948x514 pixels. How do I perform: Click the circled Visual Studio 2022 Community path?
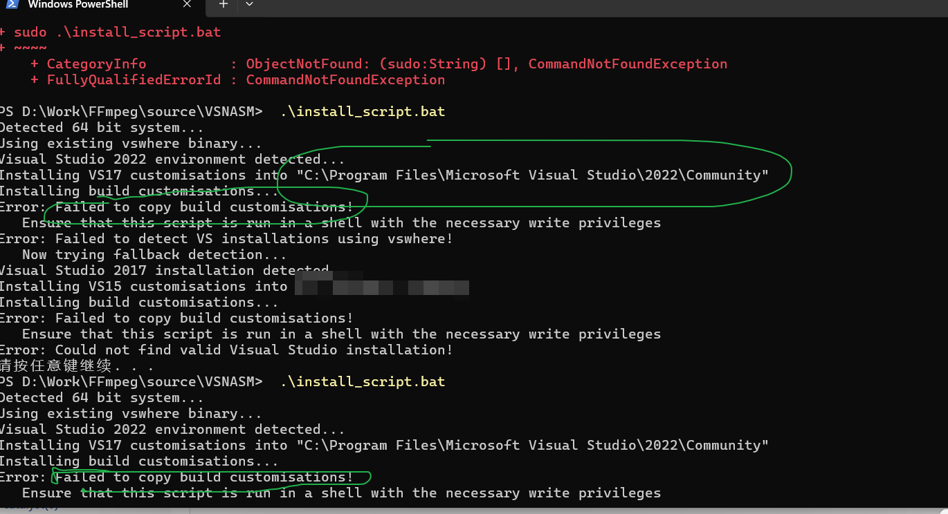531,175
